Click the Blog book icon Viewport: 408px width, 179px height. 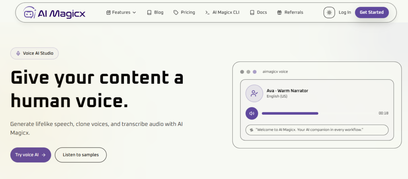[x=149, y=12]
